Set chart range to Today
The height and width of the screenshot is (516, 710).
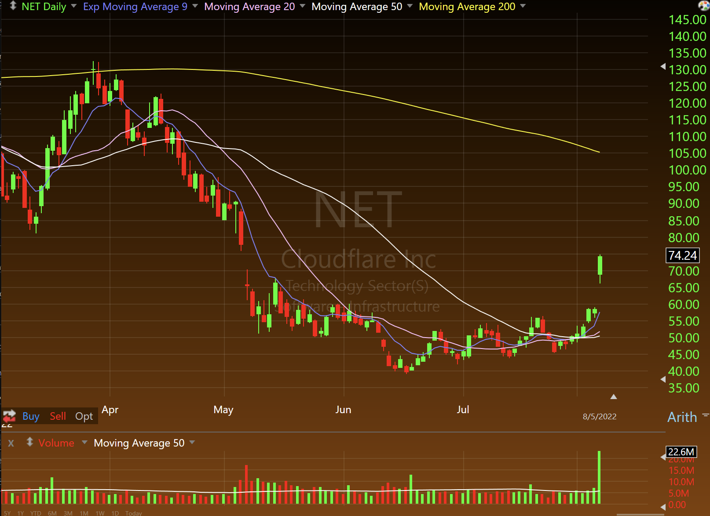[134, 513]
